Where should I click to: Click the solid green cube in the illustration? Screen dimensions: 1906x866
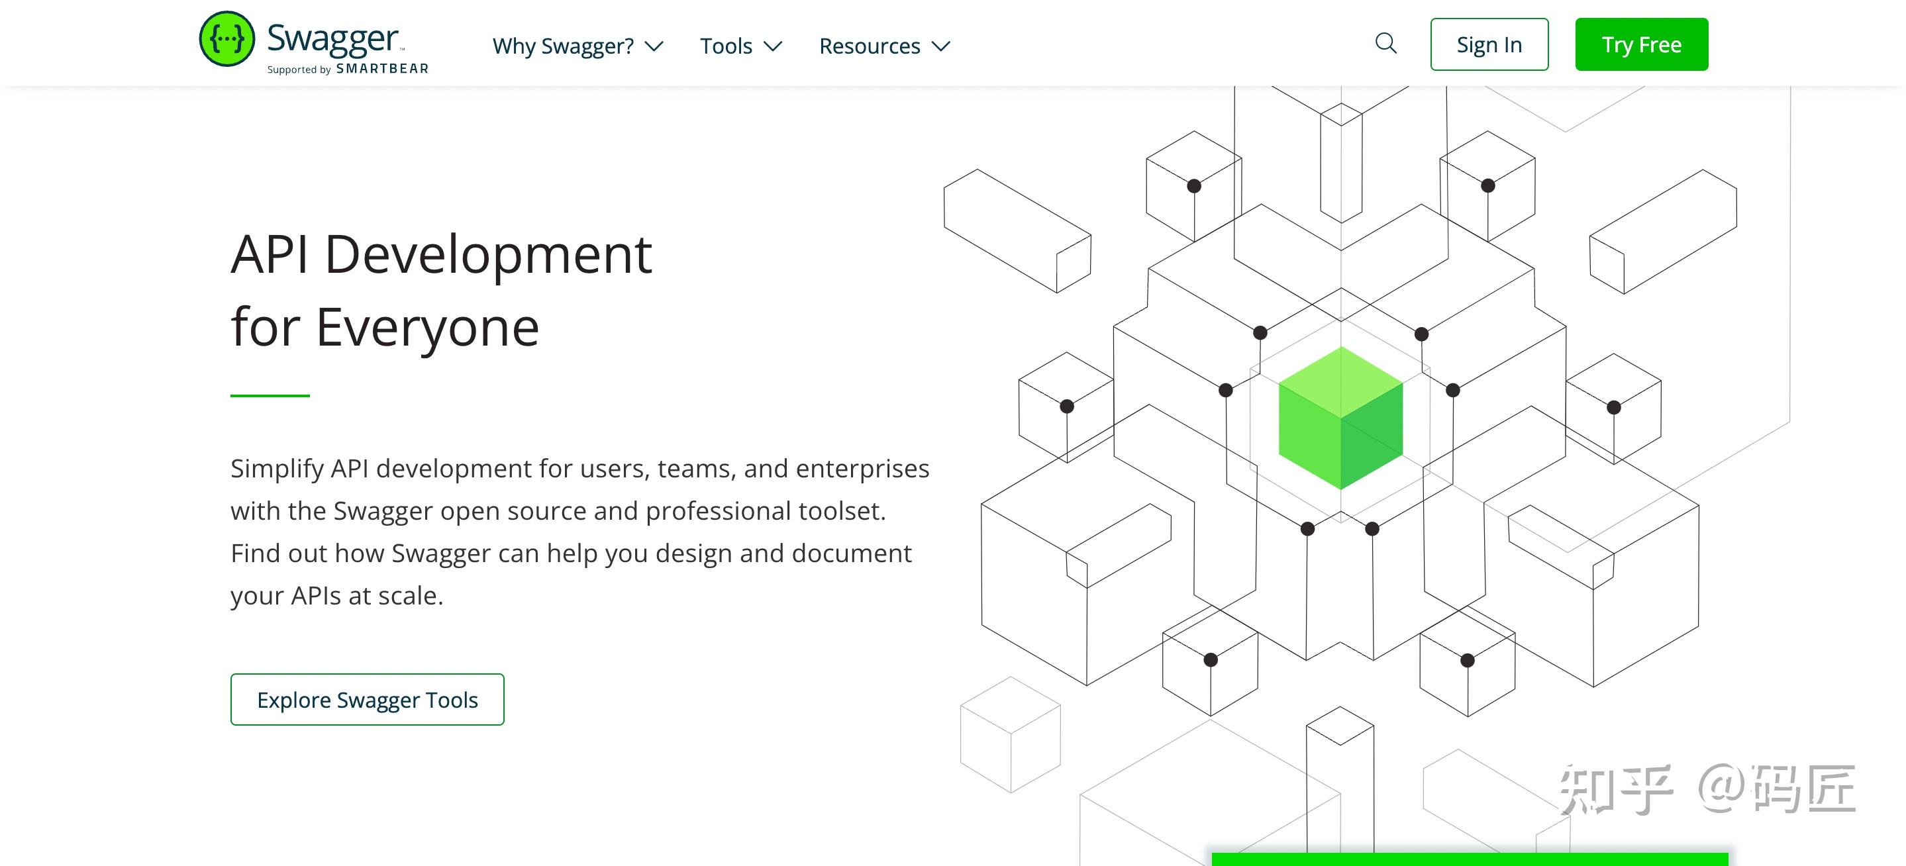(x=1340, y=418)
